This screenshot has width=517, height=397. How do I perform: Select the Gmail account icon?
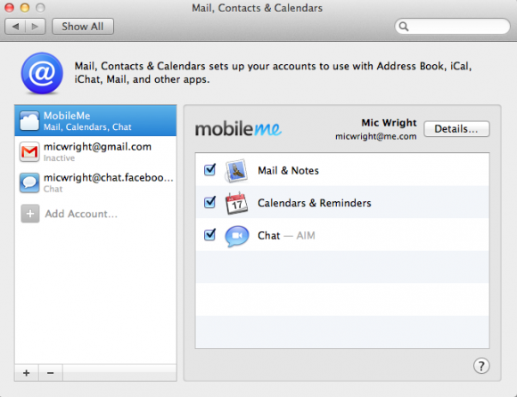tap(29, 151)
